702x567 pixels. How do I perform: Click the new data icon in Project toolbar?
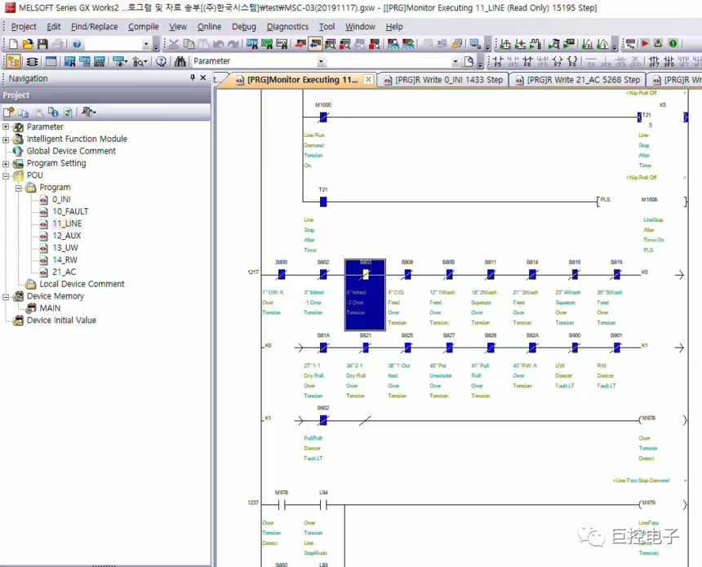[x=9, y=112]
